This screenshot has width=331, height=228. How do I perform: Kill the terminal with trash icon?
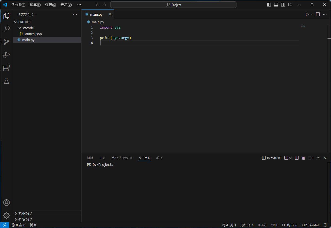[x=303, y=158]
